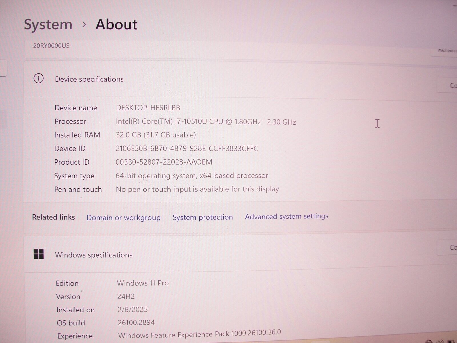Click the Windows 11 Pro edition text
457x343 pixels.
(143, 283)
